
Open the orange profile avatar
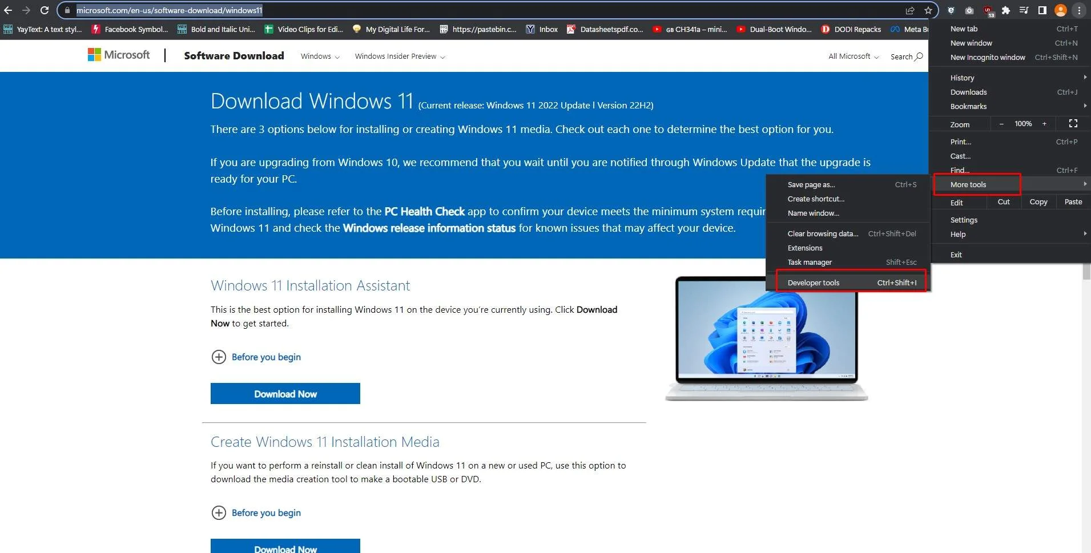click(1061, 10)
